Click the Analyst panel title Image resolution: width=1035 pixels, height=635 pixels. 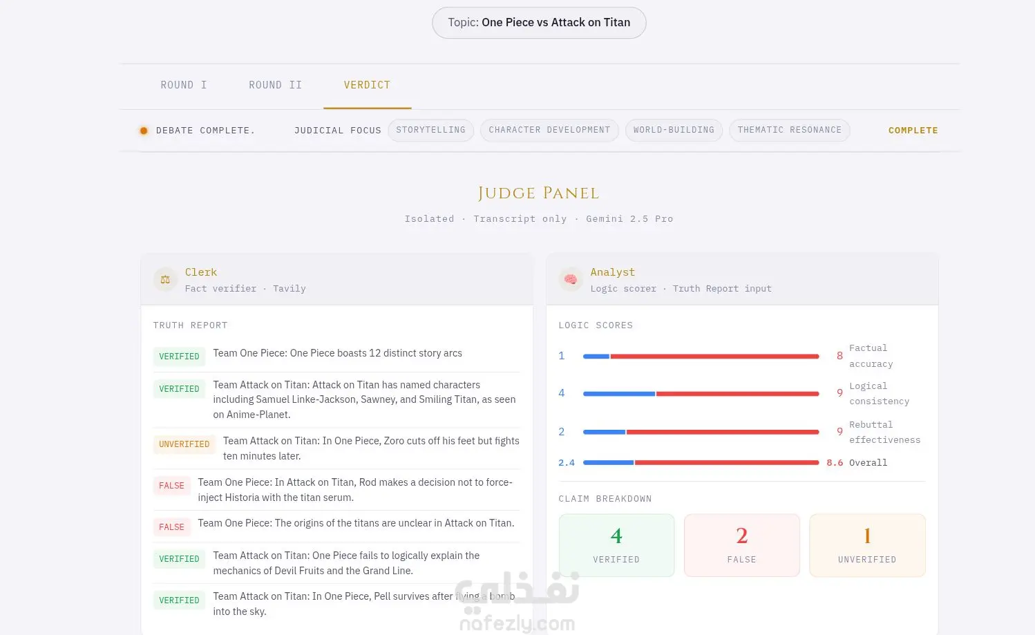click(x=613, y=272)
